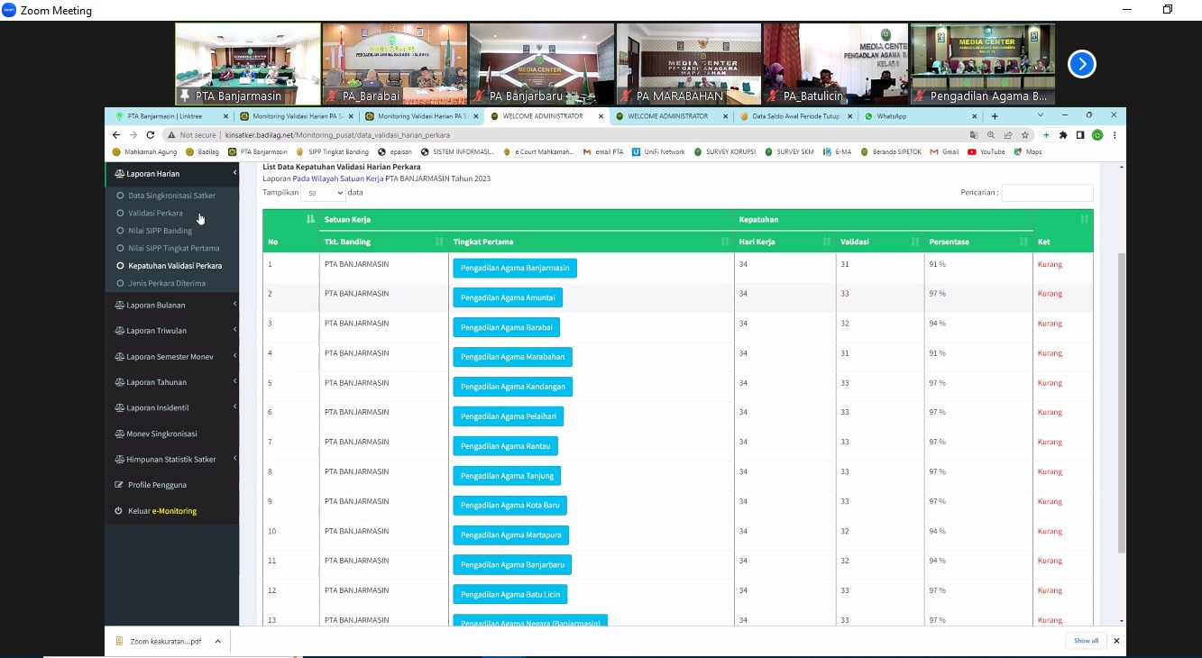Click the YouTube bookmark icon
Viewport: 1202px width, 658px height.
pos(971,152)
